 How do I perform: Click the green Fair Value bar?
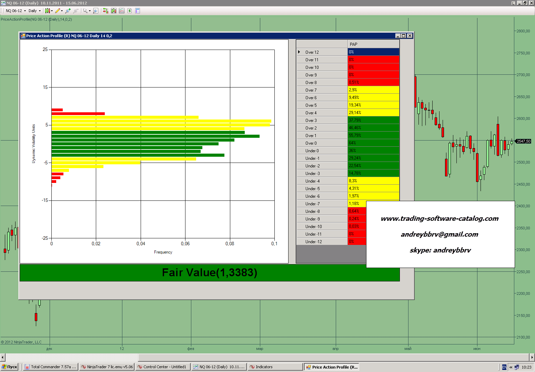(210, 272)
